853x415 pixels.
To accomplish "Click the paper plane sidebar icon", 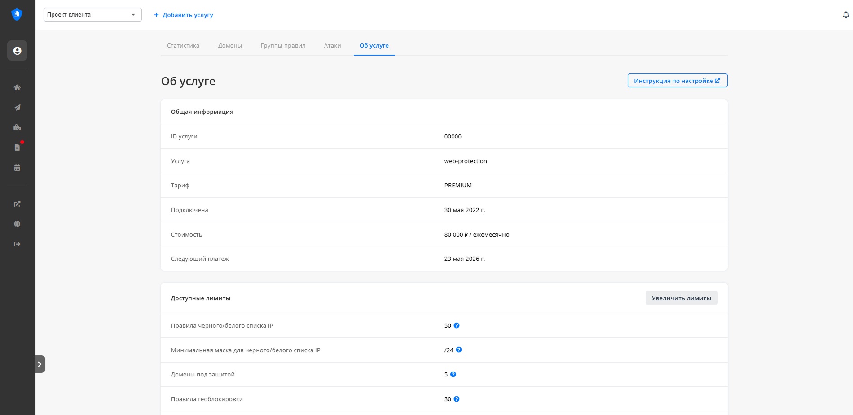I will [x=17, y=108].
